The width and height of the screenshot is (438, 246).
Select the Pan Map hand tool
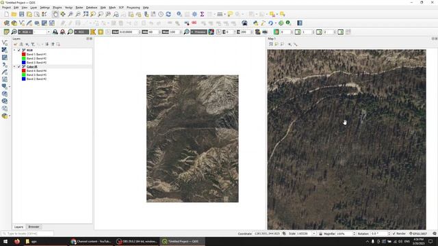point(55,14)
